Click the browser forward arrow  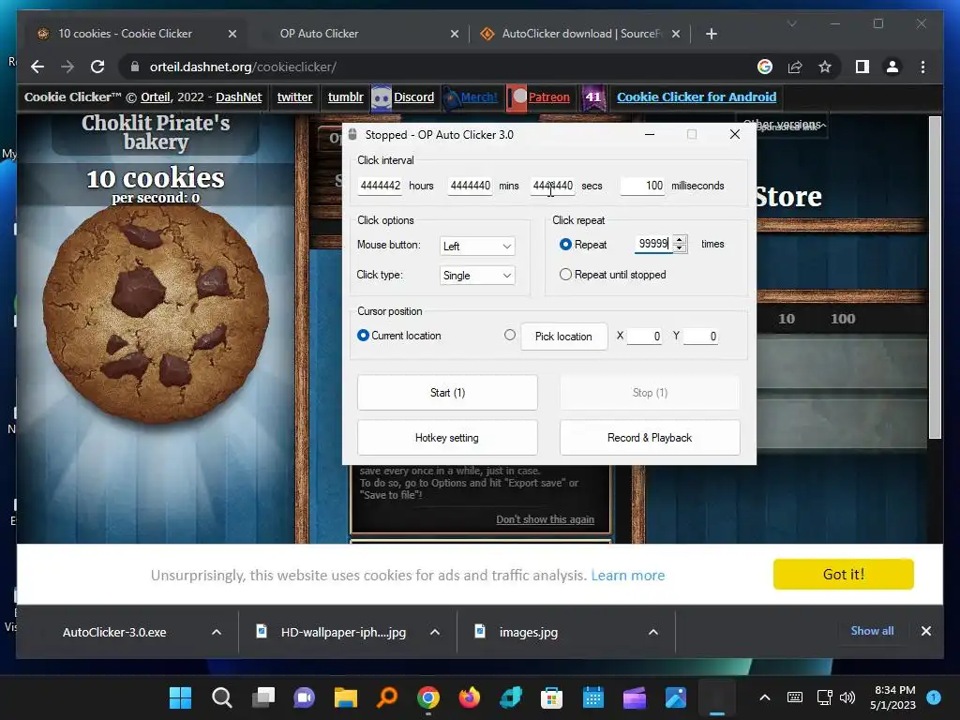[67, 67]
